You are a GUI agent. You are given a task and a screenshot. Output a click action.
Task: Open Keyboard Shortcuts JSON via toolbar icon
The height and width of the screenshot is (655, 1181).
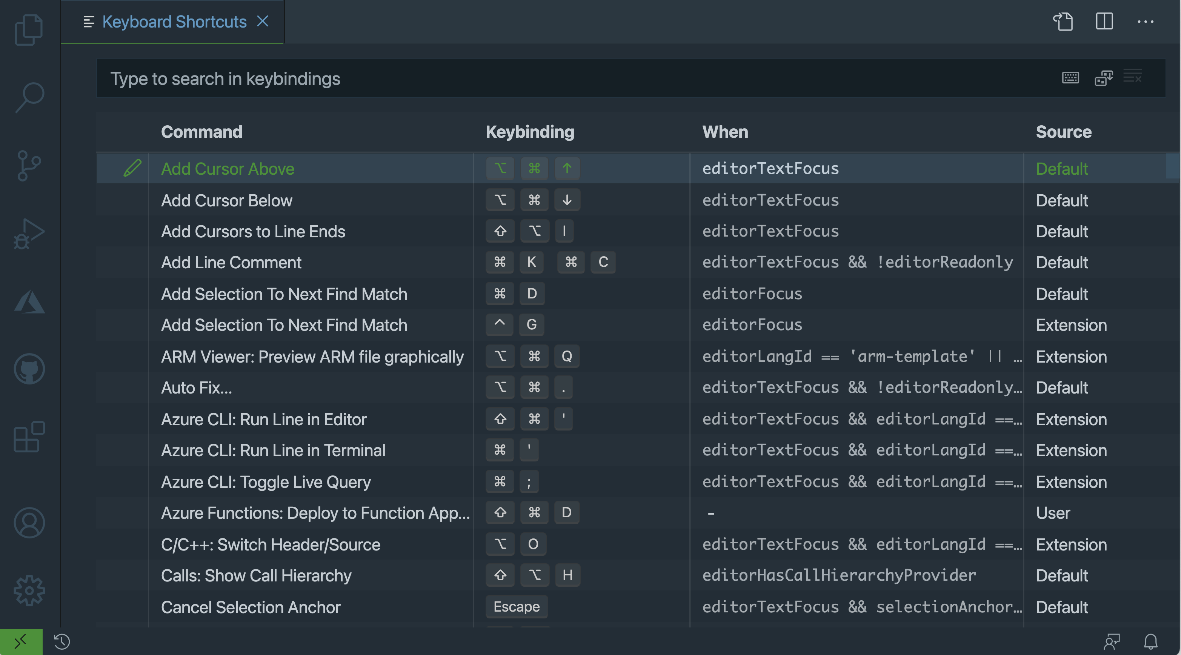click(x=1064, y=22)
